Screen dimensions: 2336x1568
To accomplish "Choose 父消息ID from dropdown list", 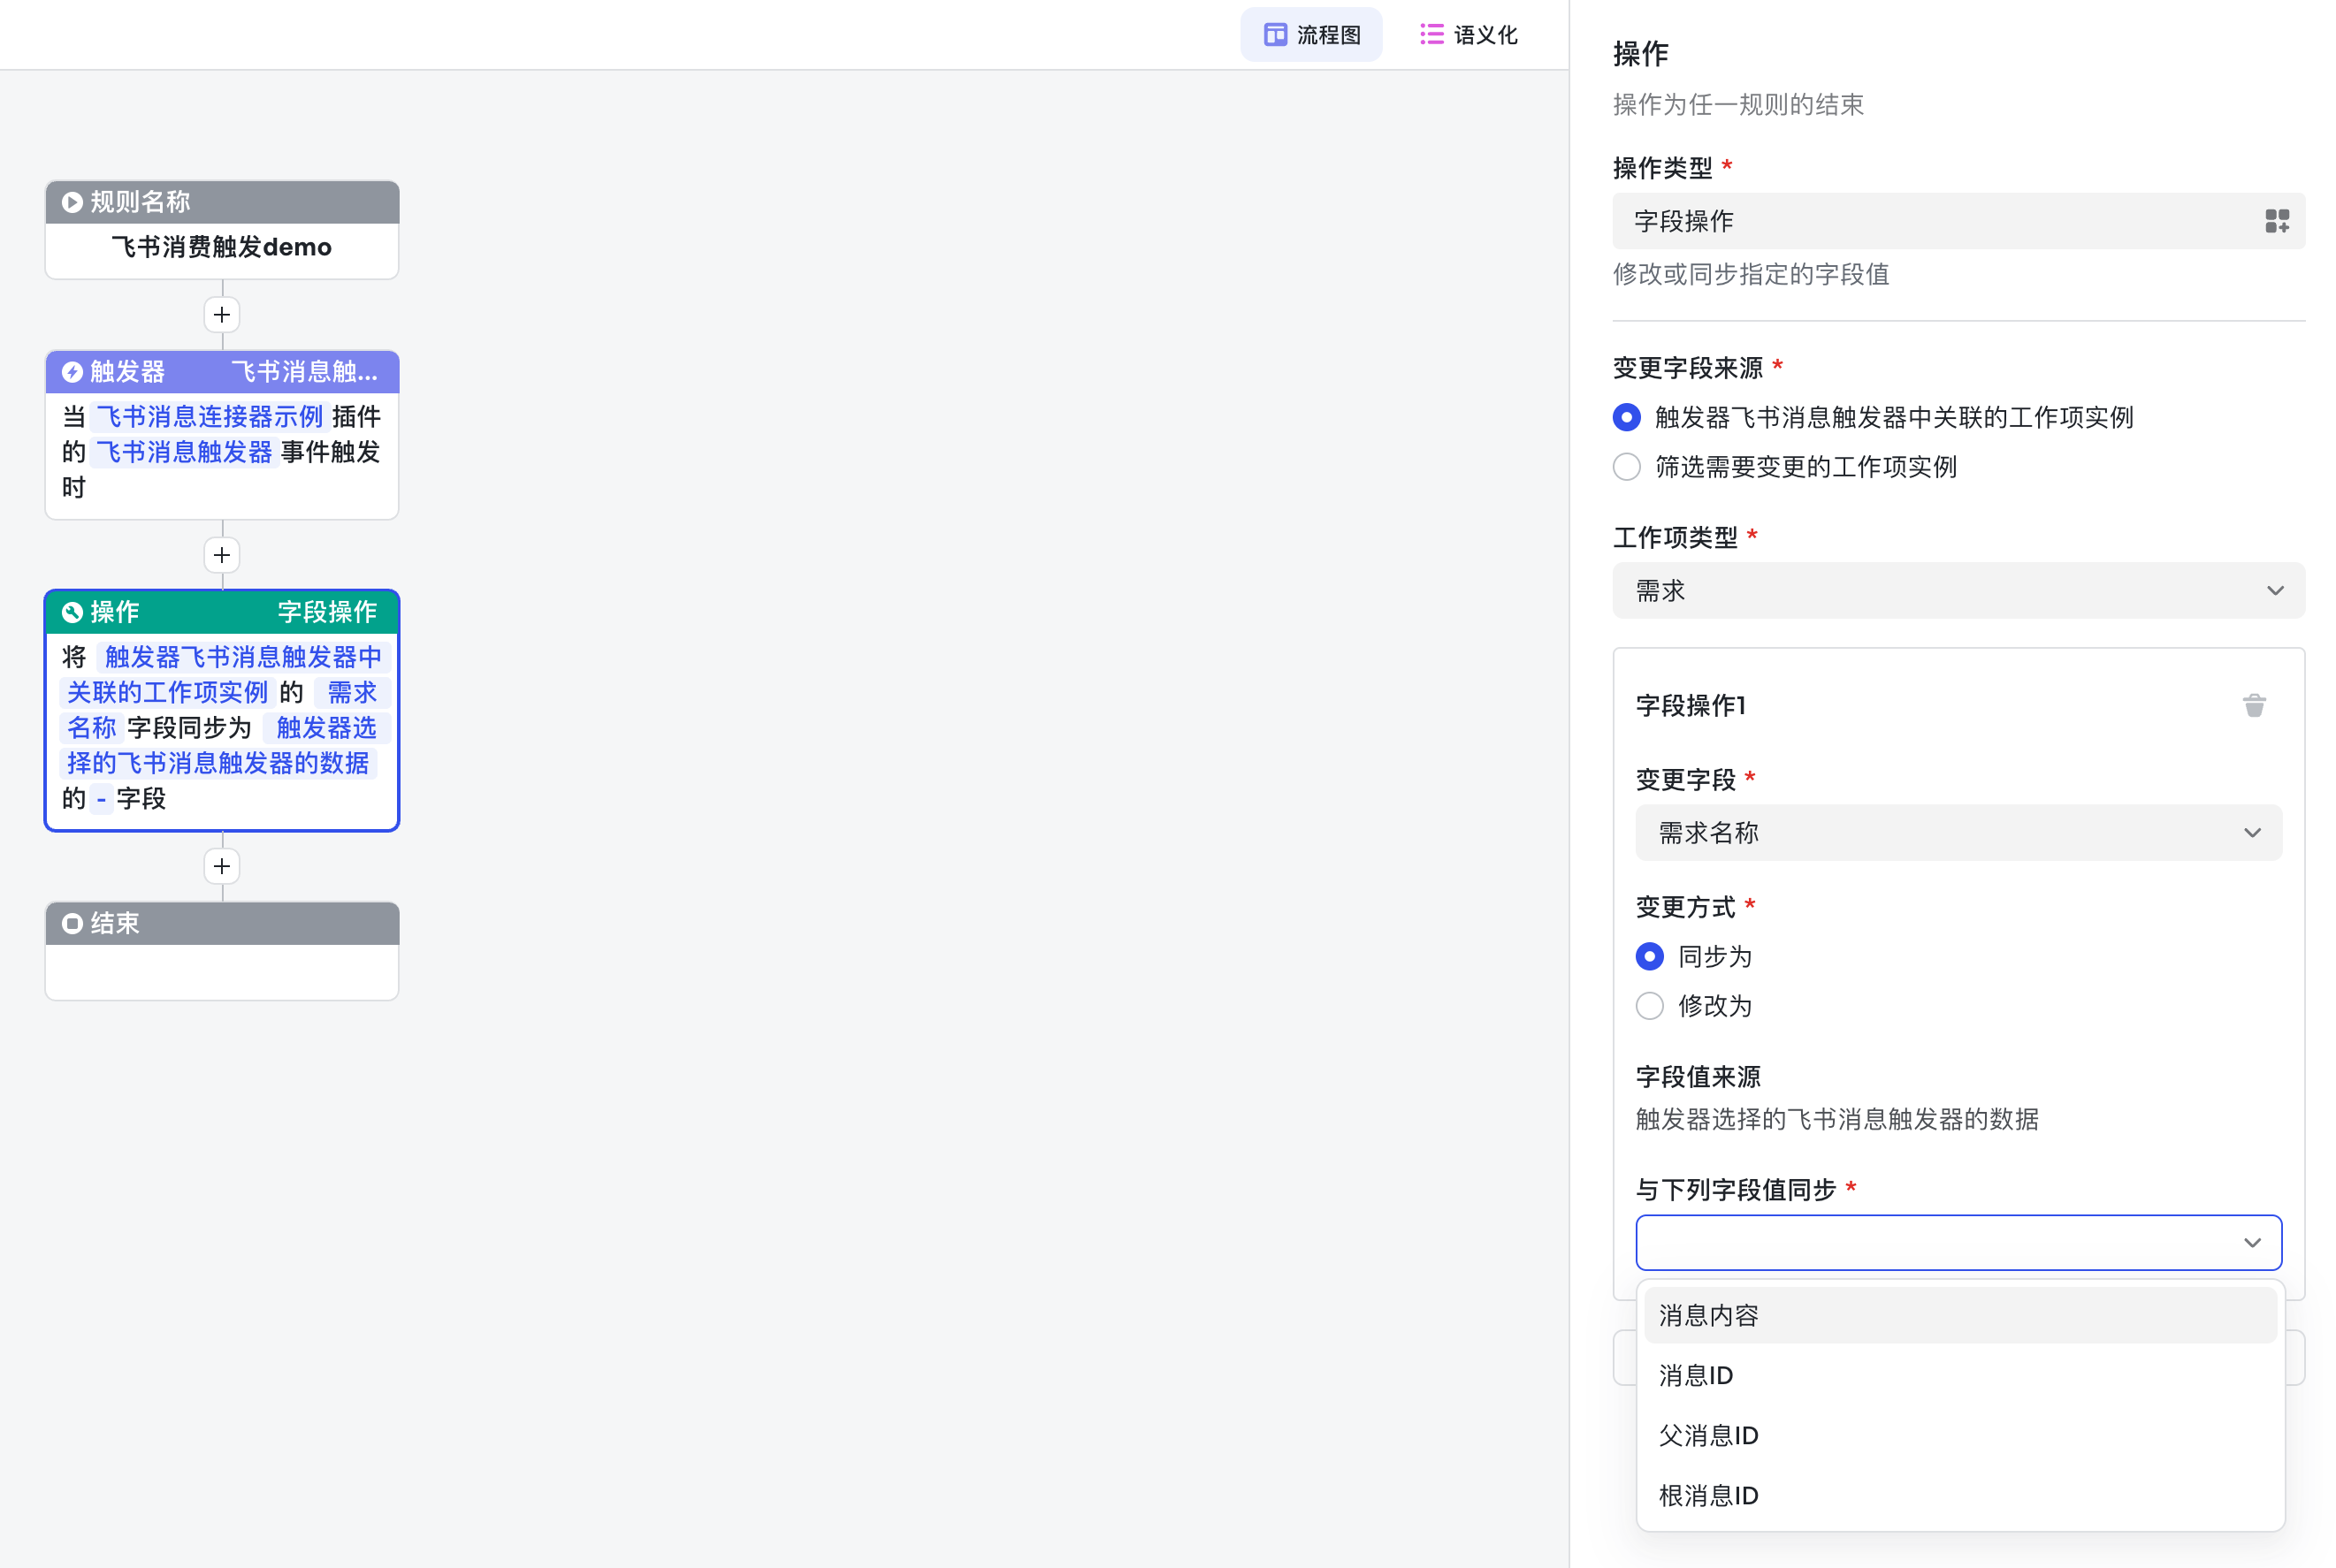I will 1960,1436.
